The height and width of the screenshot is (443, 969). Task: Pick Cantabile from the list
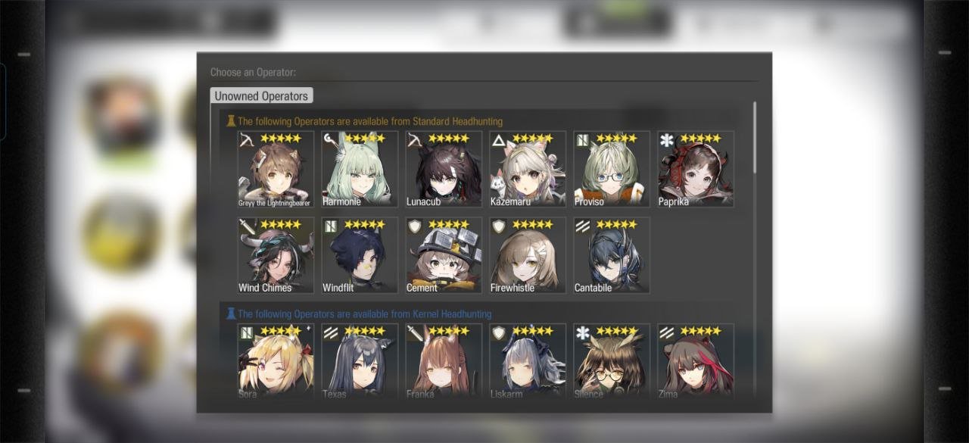pyautogui.click(x=612, y=256)
